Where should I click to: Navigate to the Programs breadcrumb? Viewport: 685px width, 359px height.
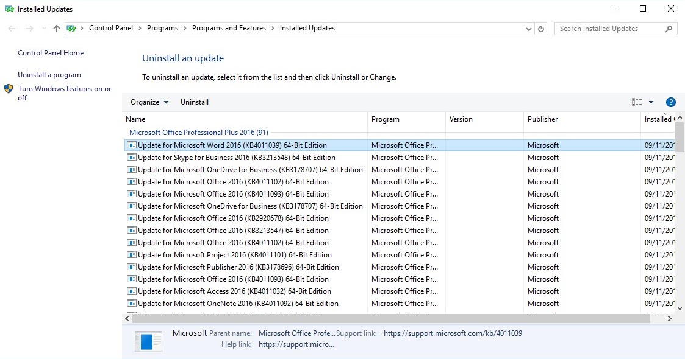pyautogui.click(x=162, y=28)
